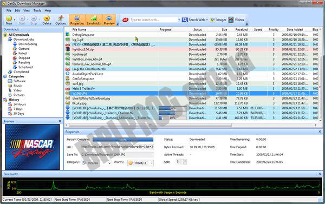325x204 pixels.
Task: Click the Slumdog Millionaire download progress bar
Action: pos(172,118)
